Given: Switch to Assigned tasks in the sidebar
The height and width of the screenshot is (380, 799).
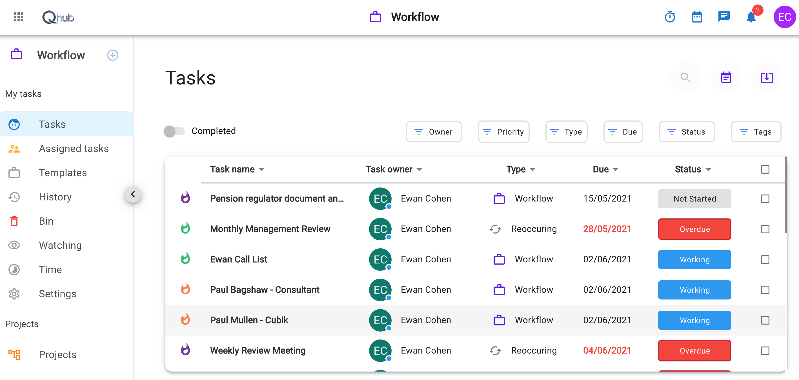Looking at the screenshot, I should click(x=74, y=148).
